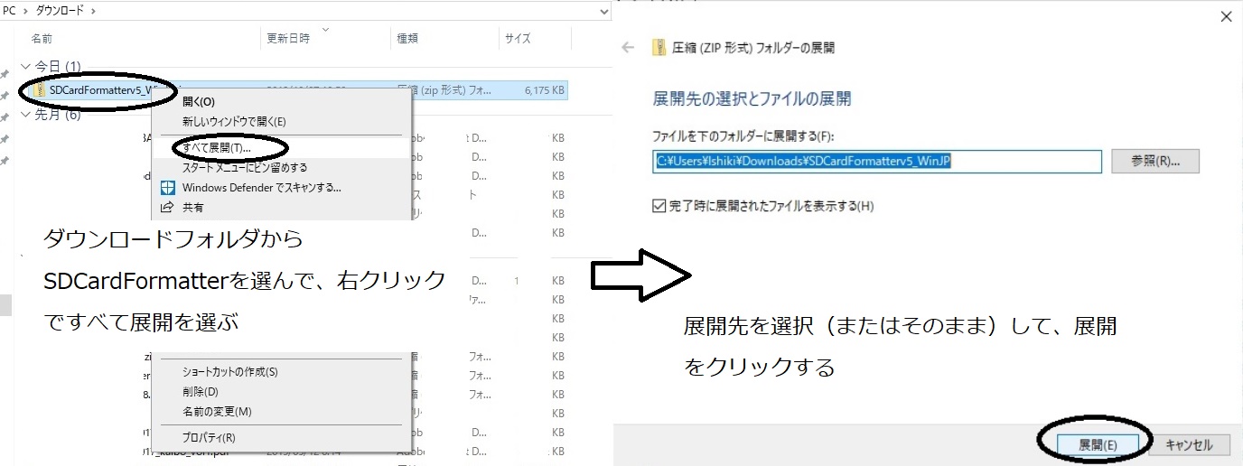
Task: Click the 展開(E) button
Action: 1098,445
